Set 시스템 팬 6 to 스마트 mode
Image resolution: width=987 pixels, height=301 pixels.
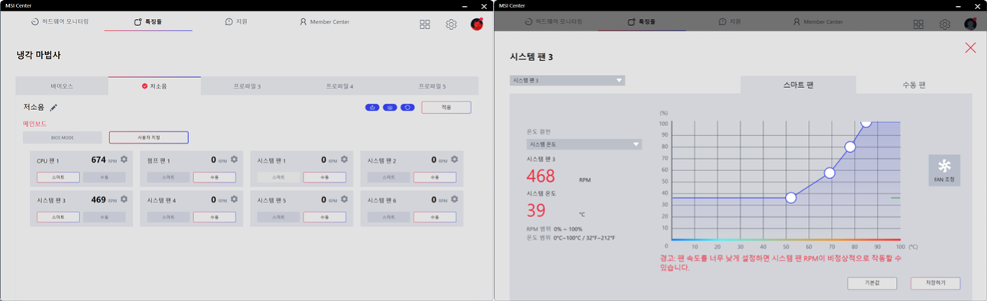[x=388, y=217]
